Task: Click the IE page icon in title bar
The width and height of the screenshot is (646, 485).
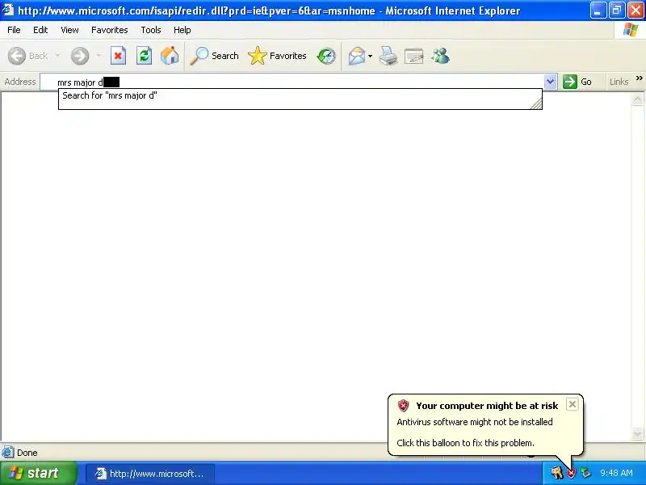Action: (8, 10)
